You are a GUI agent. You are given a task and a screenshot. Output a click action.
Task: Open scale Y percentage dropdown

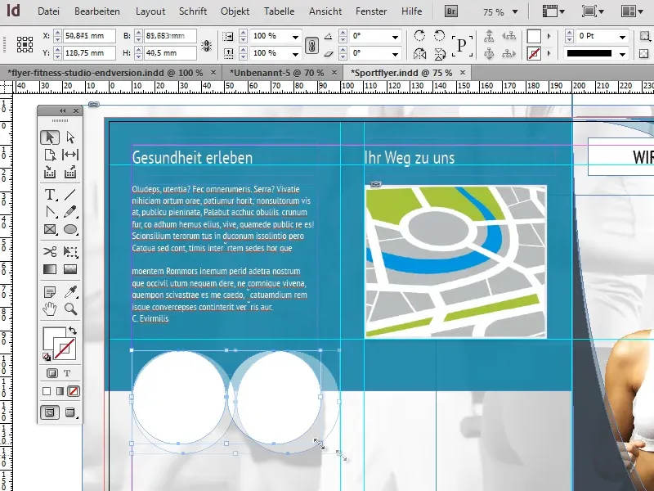tap(295, 54)
